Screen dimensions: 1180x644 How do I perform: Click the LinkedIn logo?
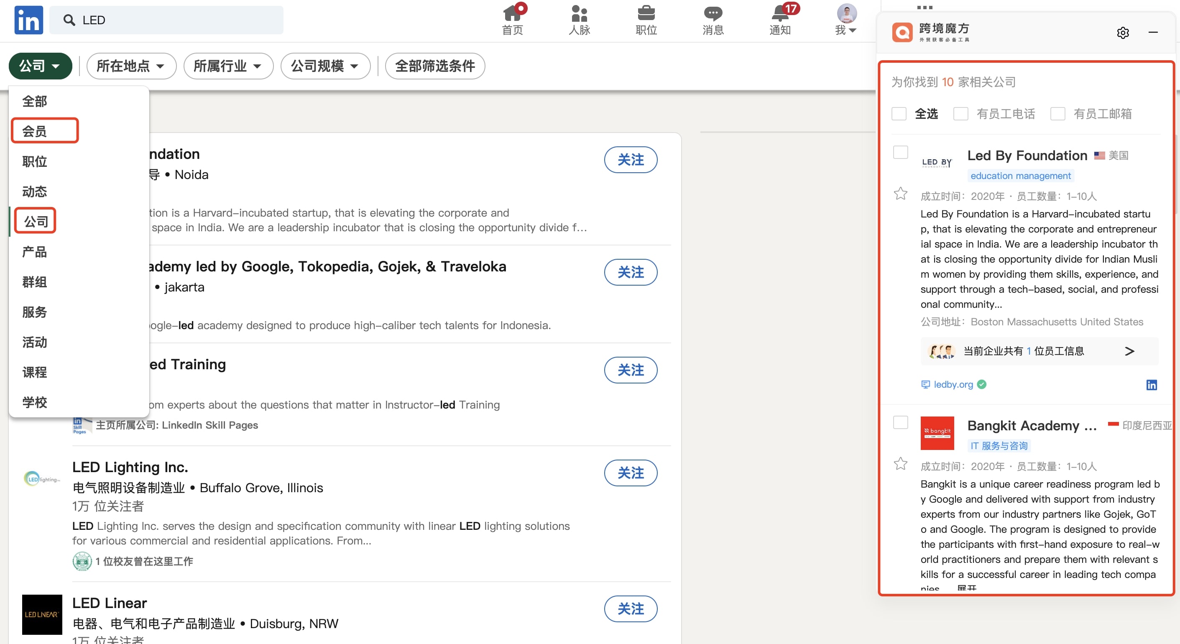click(x=28, y=20)
